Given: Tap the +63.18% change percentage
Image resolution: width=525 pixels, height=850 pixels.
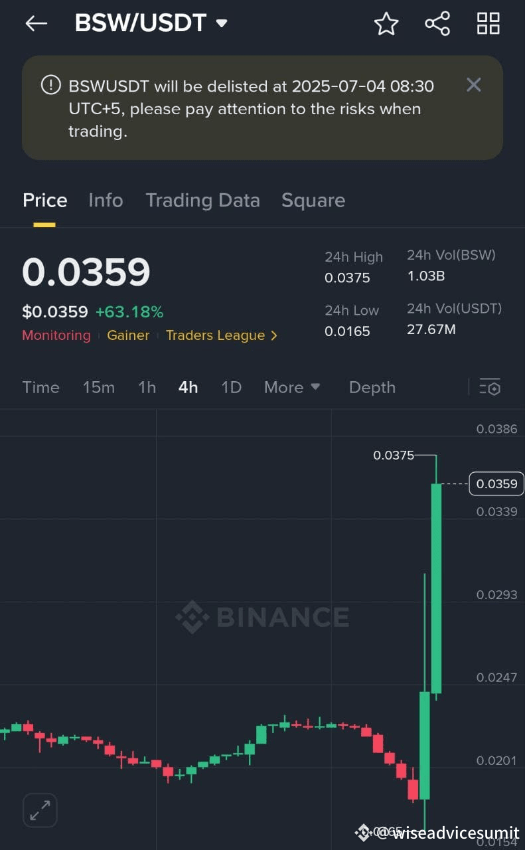Looking at the screenshot, I should point(129,311).
